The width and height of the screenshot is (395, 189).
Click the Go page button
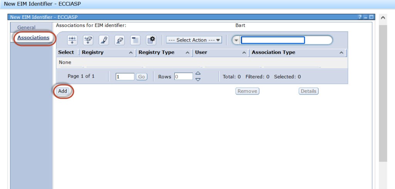pyautogui.click(x=142, y=77)
